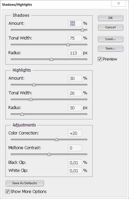Focus the White Clip percentage field
The image size is (129, 199).
75,171
